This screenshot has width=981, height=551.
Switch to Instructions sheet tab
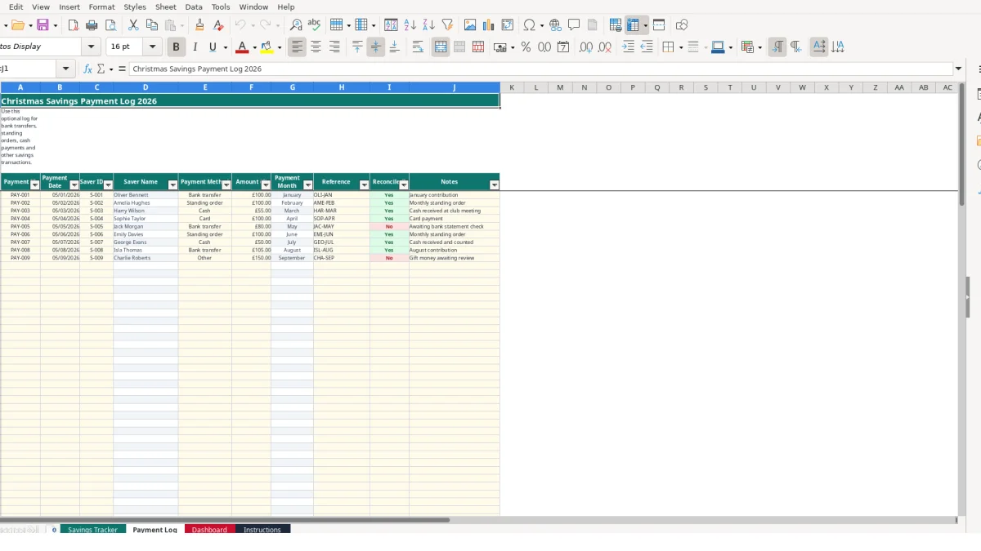[262, 530]
